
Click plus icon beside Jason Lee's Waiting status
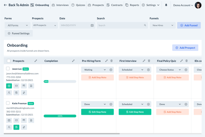[x=111, y=70]
